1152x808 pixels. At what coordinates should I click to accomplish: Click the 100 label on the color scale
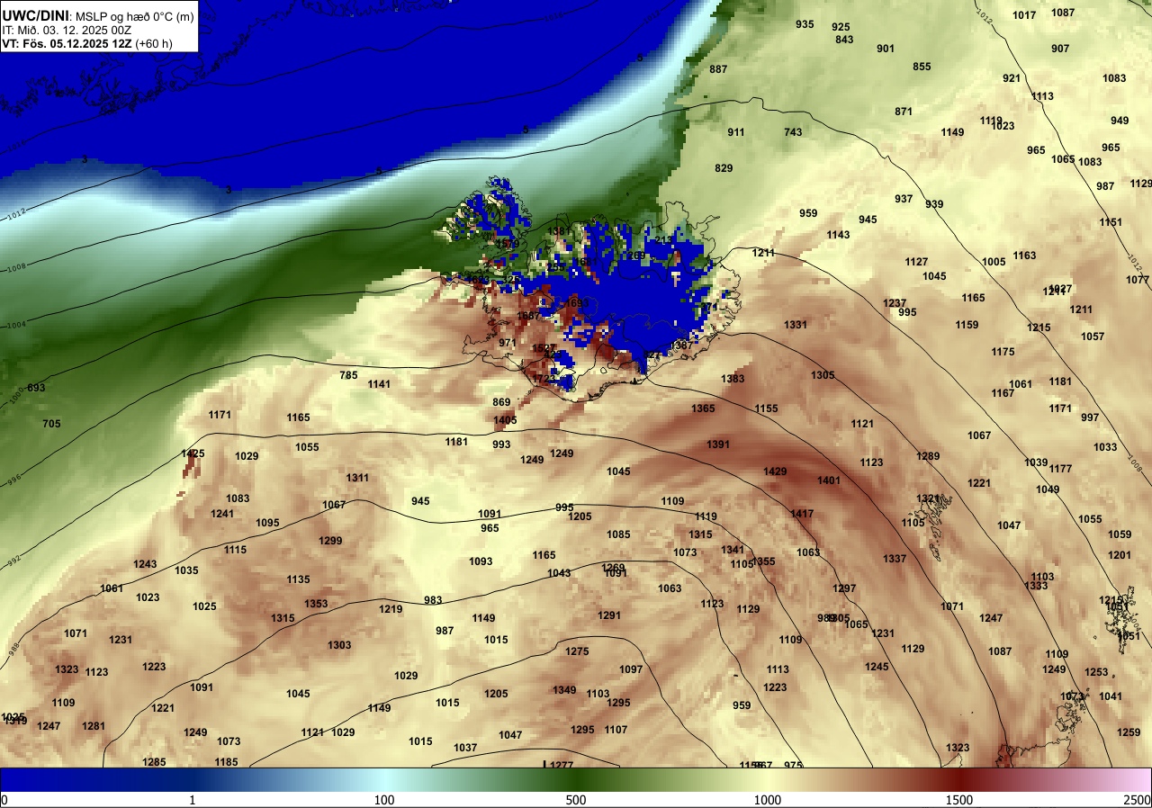384,800
